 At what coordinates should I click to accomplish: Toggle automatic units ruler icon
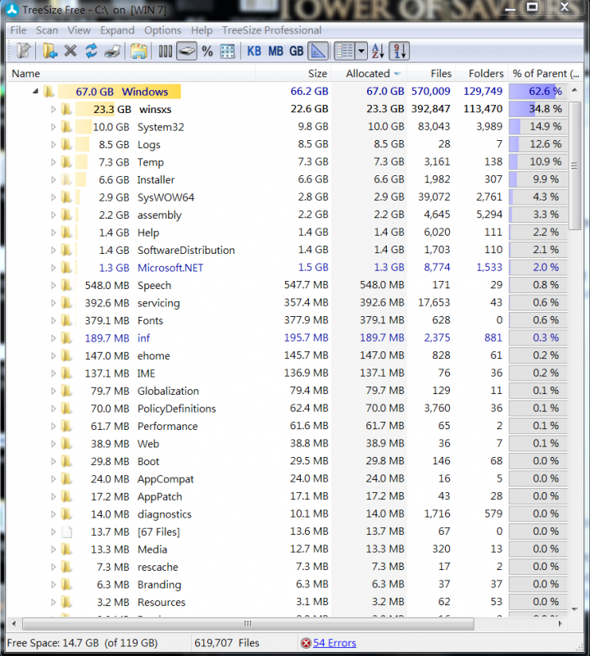pyautogui.click(x=318, y=52)
